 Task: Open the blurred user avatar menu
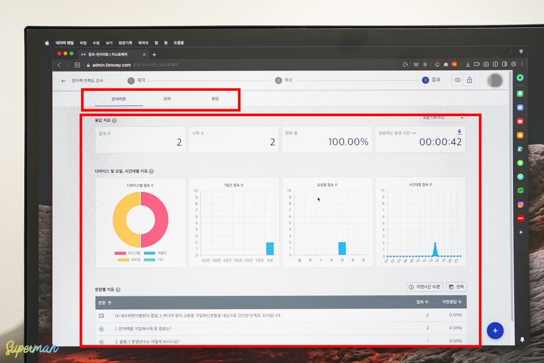tap(495, 80)
